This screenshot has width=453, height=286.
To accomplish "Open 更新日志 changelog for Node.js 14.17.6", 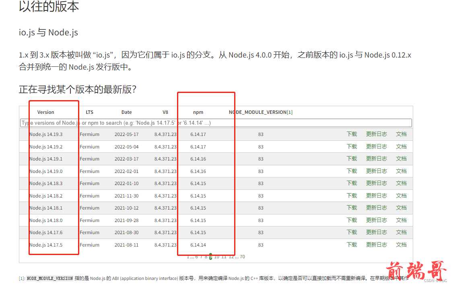I will pyautogui.click(x=377, y=232).
